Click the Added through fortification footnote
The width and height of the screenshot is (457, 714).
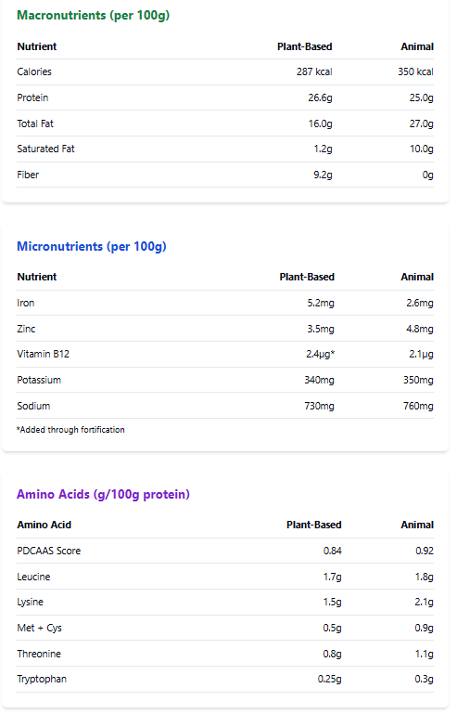coord(70,430)
